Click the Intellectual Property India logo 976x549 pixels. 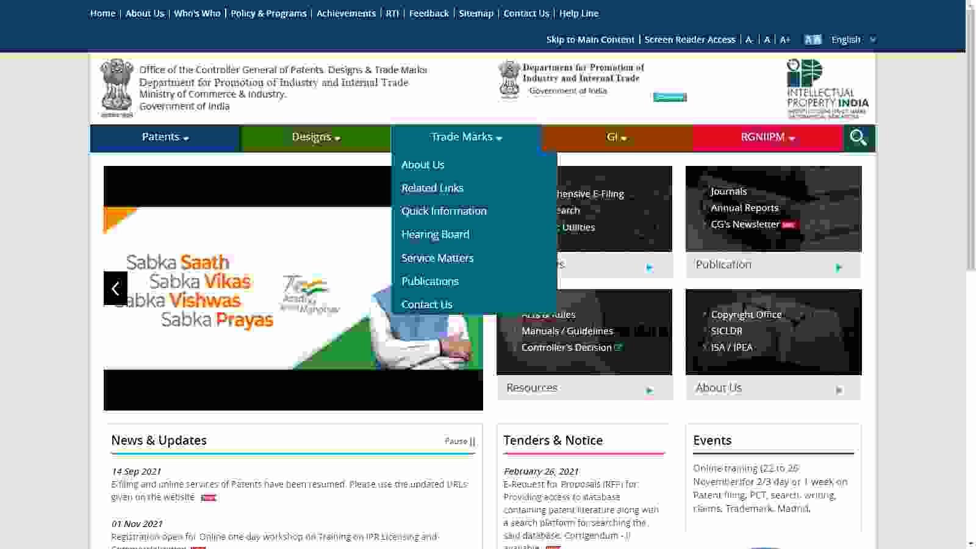(x=827, y=88)
